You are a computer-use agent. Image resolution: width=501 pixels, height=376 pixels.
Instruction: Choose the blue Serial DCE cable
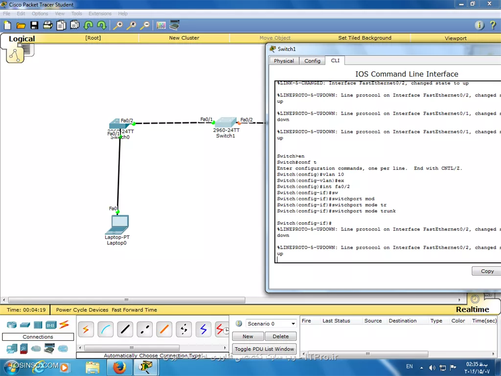point(203,329)
